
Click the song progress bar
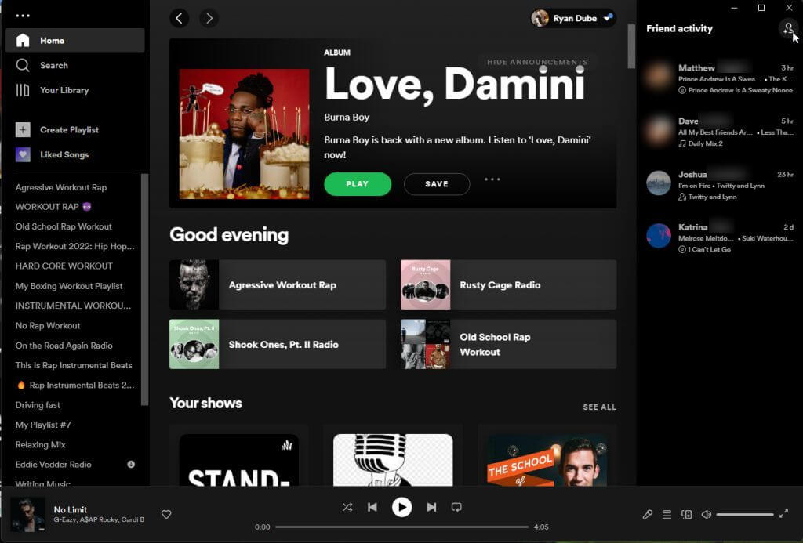tap(402, 527)
